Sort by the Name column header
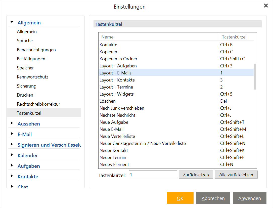The height and width of the screenshot is (208, 273). [159, 37]
